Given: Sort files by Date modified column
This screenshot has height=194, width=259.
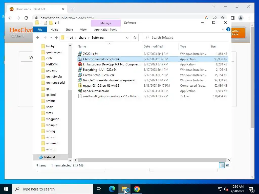Looking at the screenshot, I should pos(160,46).
